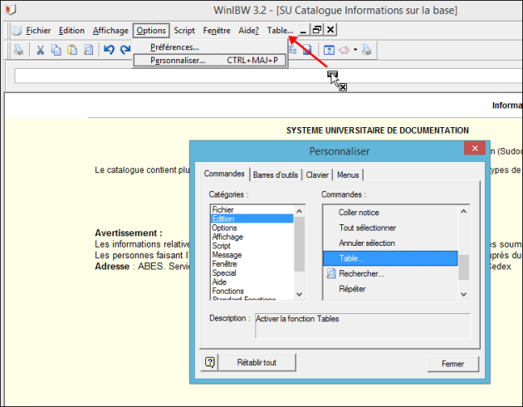The width and height of the screenshot is (523, 407).
Task: Select Tout sélectionner command
Action: [390, 228]
